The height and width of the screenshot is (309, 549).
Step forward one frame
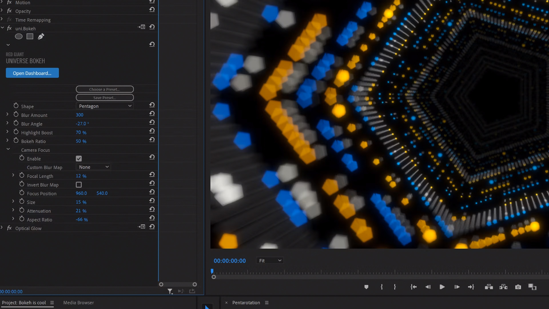[x=457, y=287]
